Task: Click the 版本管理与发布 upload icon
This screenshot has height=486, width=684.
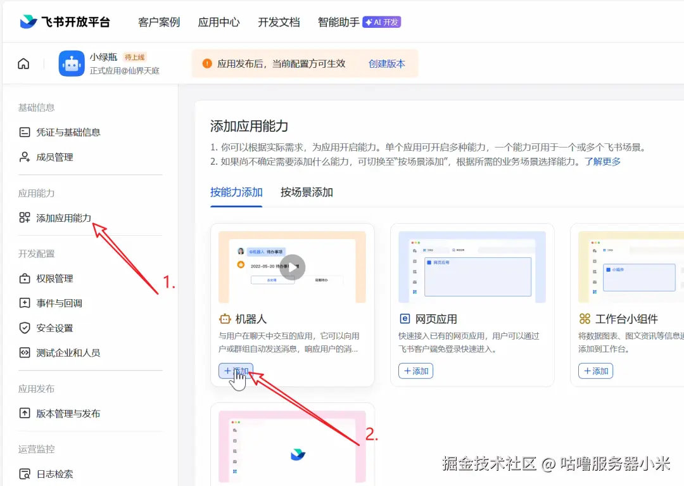Action: [25, 413]
